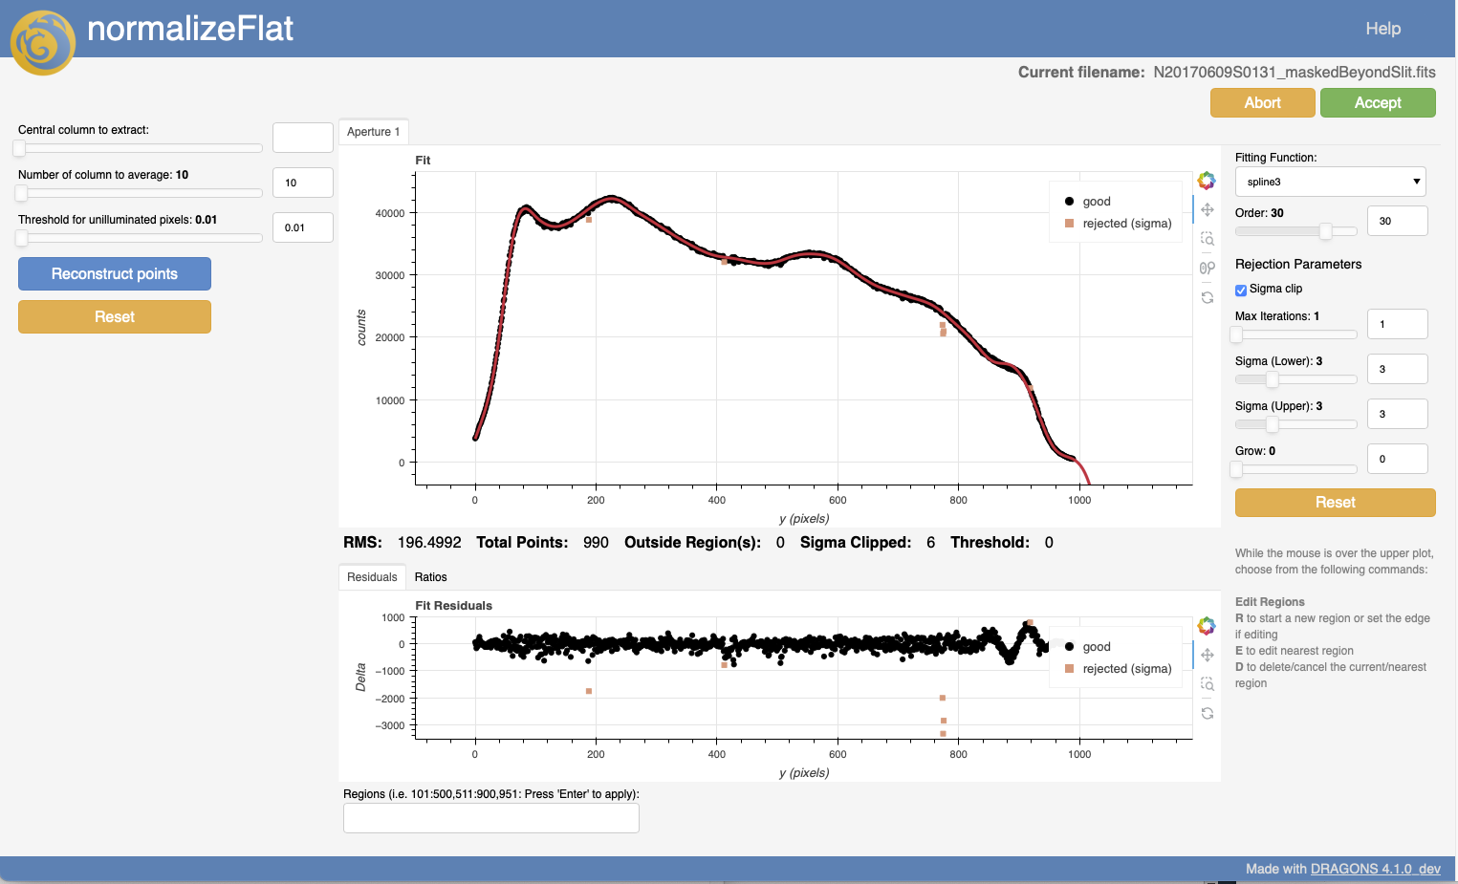Click the 'rejected (sigma)' legend entry in Fit plot
Image resolution: width=1458 pixels, height=884 pixels.
(x=1118, y=224)
